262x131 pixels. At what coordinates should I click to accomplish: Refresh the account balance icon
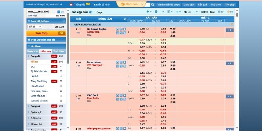click(x=63, y=12)
